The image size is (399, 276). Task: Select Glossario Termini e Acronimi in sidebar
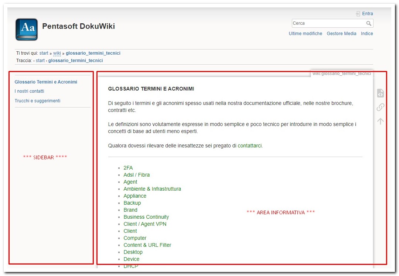[46, 82]
